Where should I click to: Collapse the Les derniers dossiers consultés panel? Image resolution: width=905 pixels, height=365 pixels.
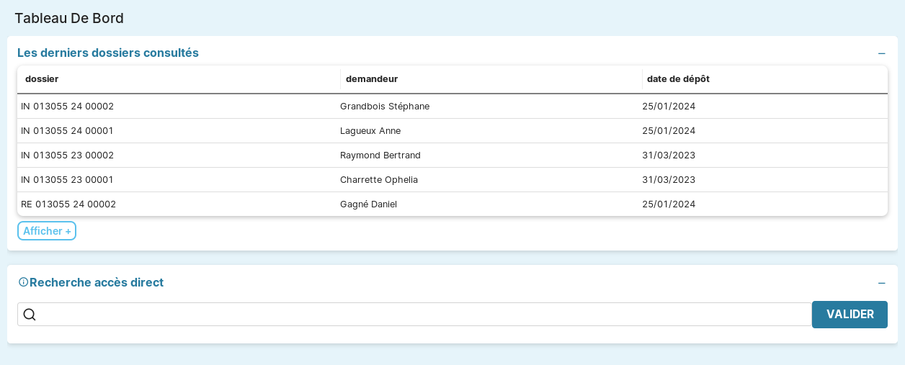[881, 53]
